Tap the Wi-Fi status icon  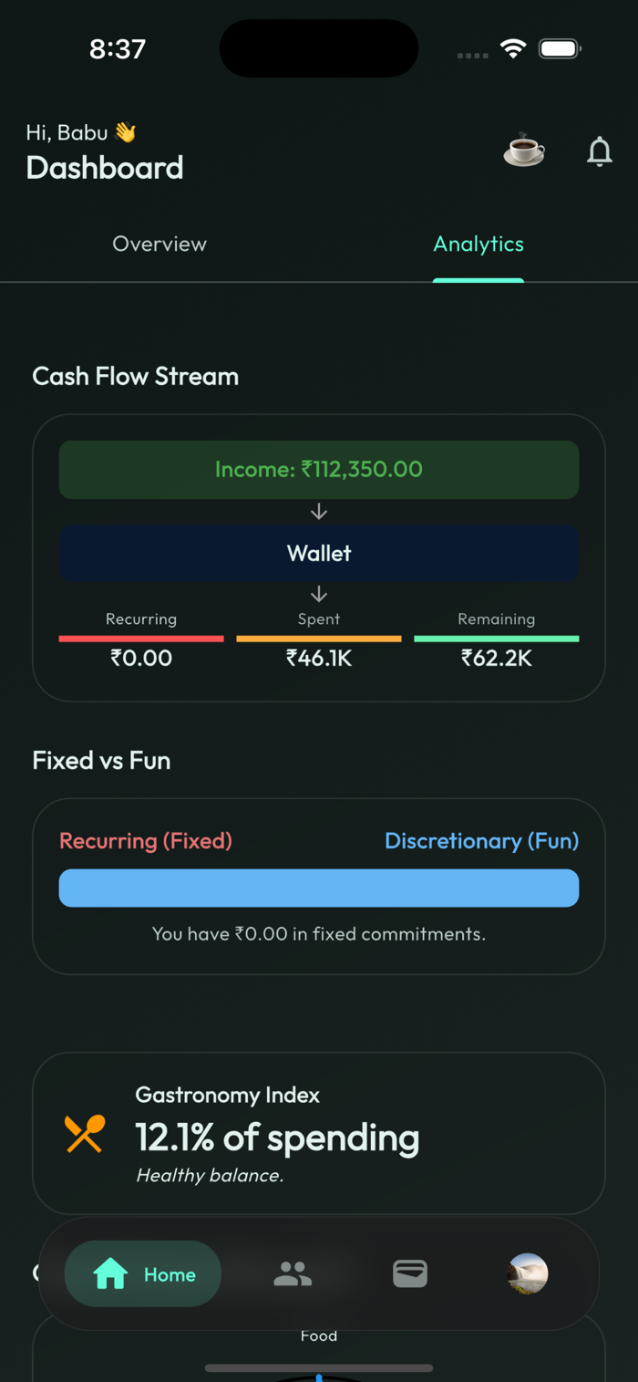click(x=513, y=49)
